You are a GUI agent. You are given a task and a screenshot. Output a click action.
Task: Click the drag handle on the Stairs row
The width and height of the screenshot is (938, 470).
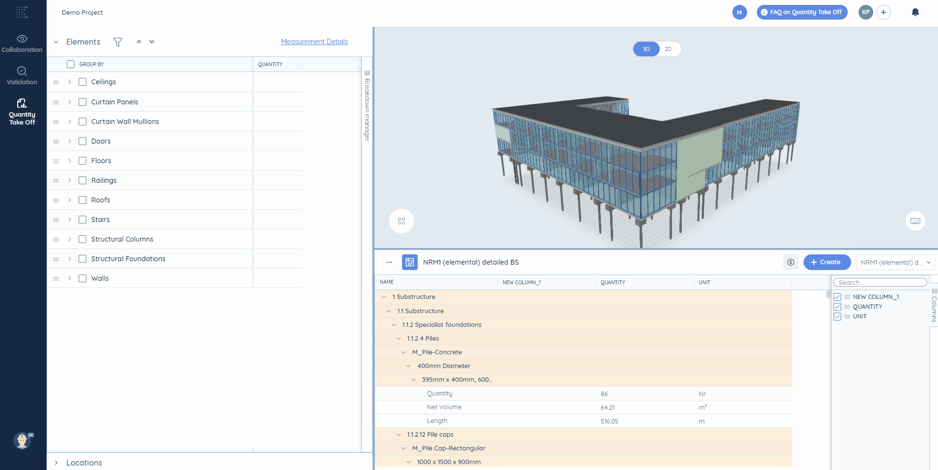(56, 220)
